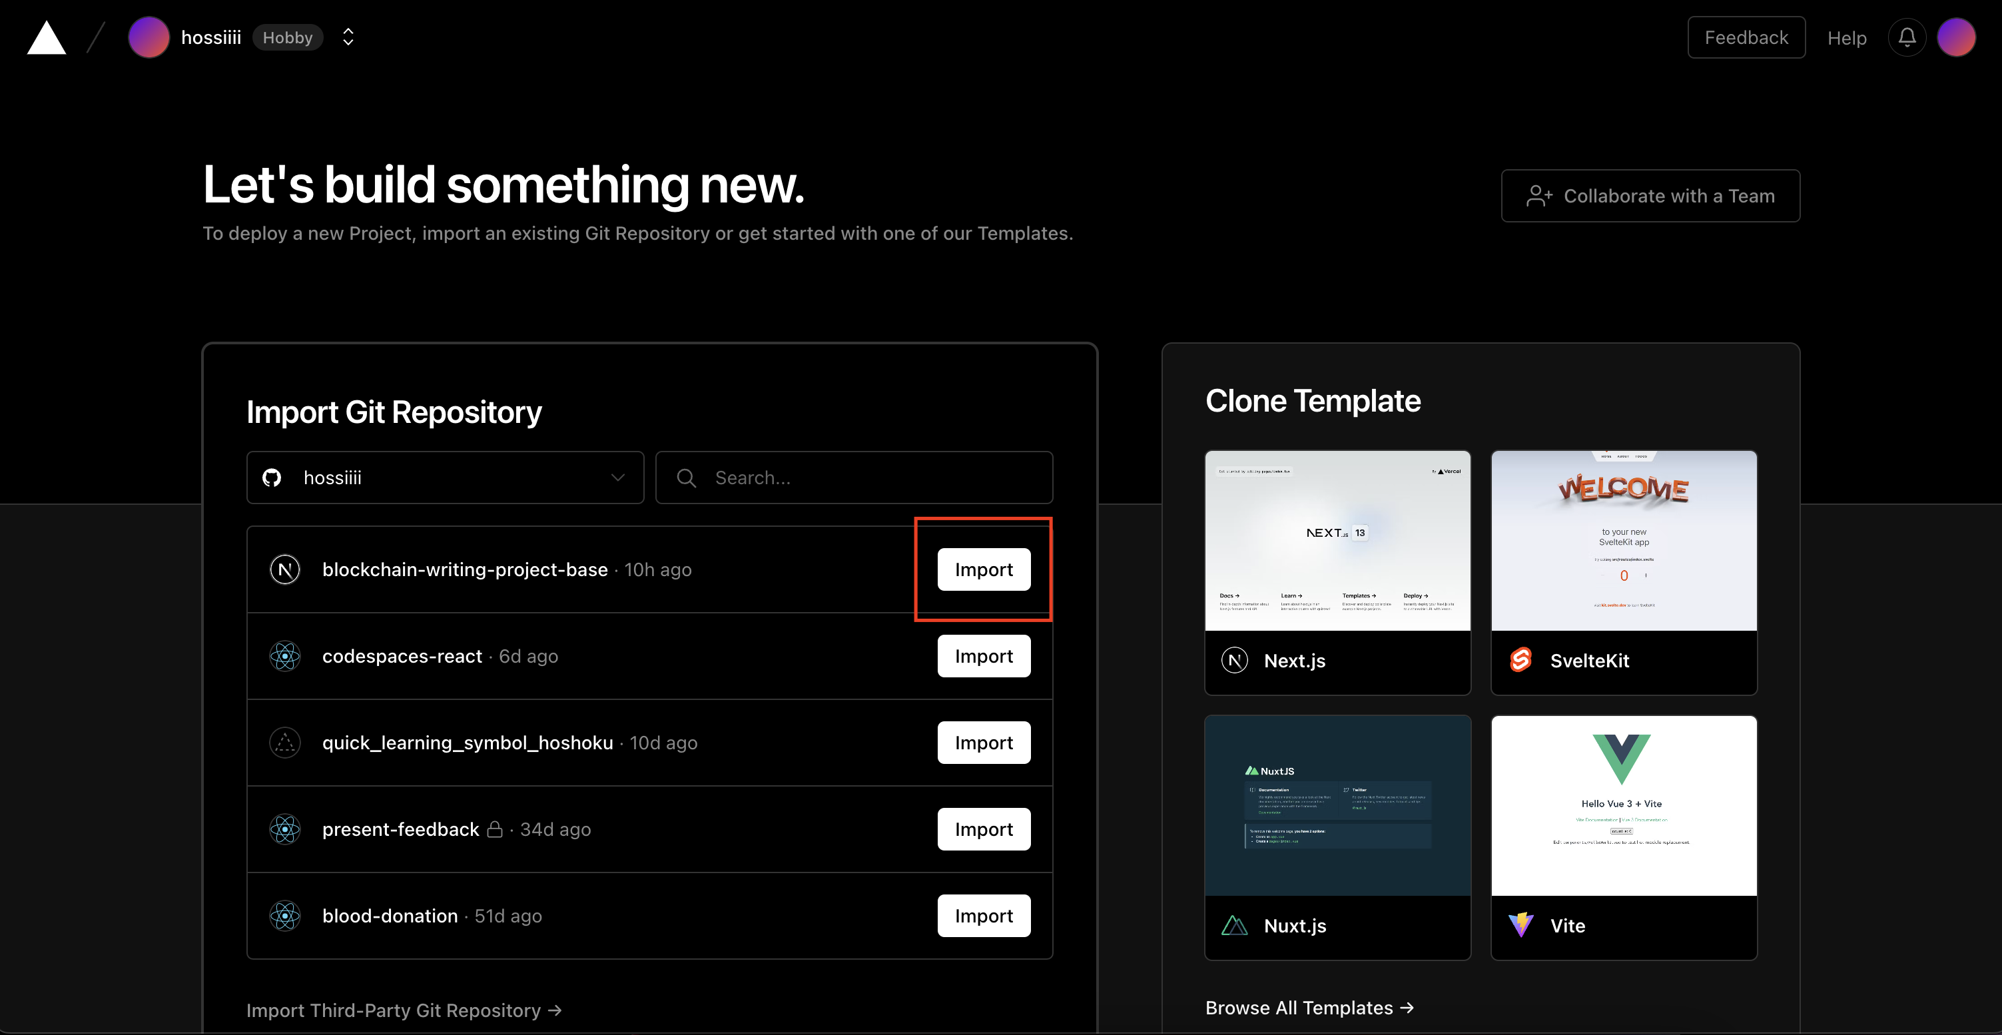2002x1035 pixels.
Task: Click the Nuxt.js logo icon
Action: [1234, 924]
